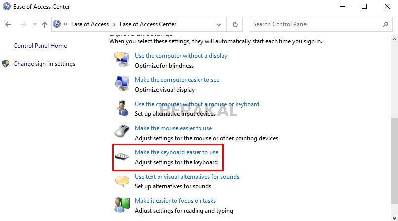Image resolution: width=398 pixels, height=221 pixels.
Task: Click the vertical scrollbar thumb
Action: pos(394,161)
